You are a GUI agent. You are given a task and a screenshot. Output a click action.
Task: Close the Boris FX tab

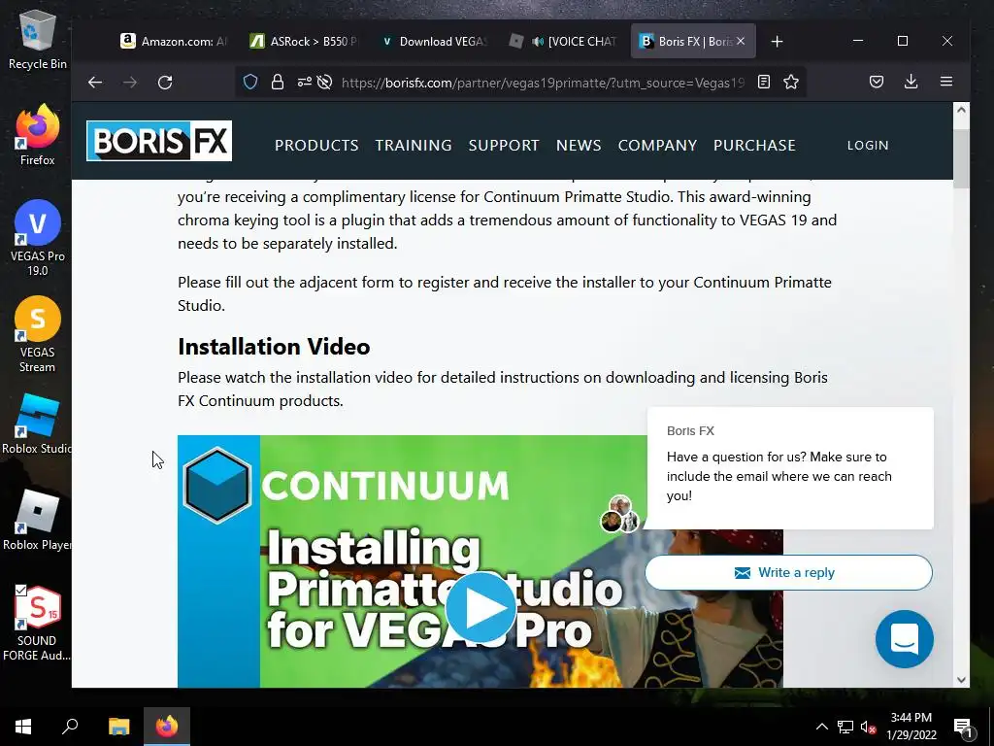click(741, 41)
